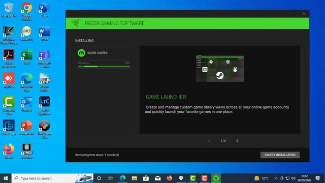The width and height of the screenshot is (325, 183).
Task: Open Task View from the taskbar
Action: click(x=111, y=178)
